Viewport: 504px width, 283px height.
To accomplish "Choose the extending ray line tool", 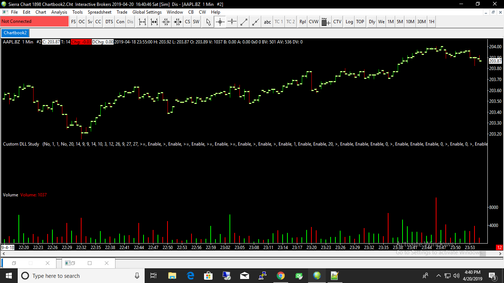I will 256,22.
